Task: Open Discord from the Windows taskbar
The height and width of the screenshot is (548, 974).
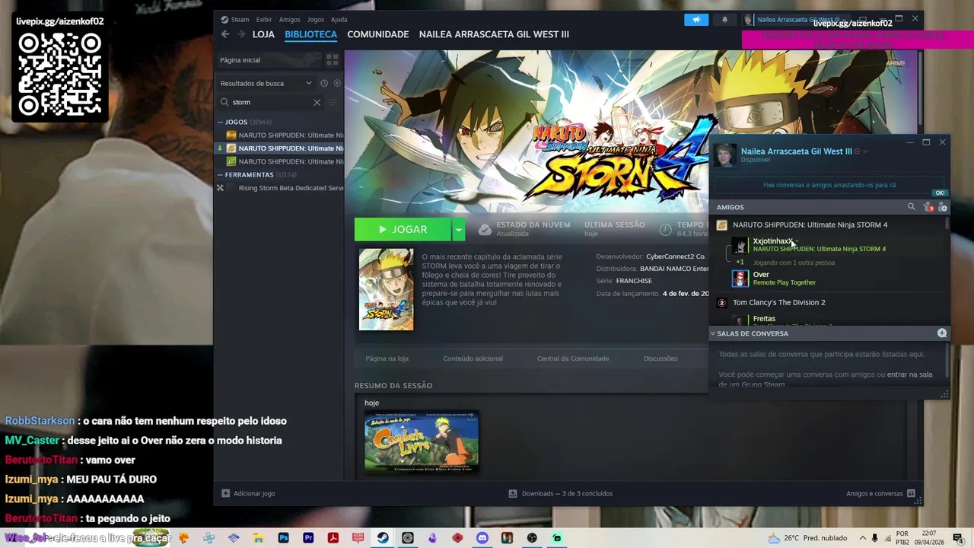Action: (x=482, y=538)
